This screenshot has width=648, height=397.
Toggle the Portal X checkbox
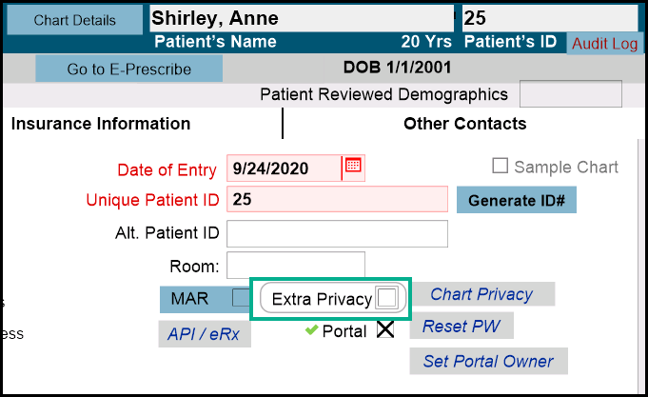384,330
